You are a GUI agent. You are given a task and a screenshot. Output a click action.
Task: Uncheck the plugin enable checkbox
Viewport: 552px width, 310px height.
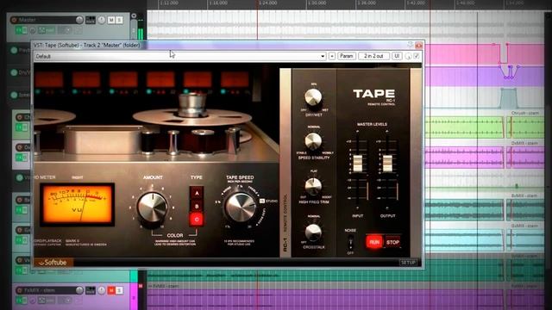pos(417,56)
